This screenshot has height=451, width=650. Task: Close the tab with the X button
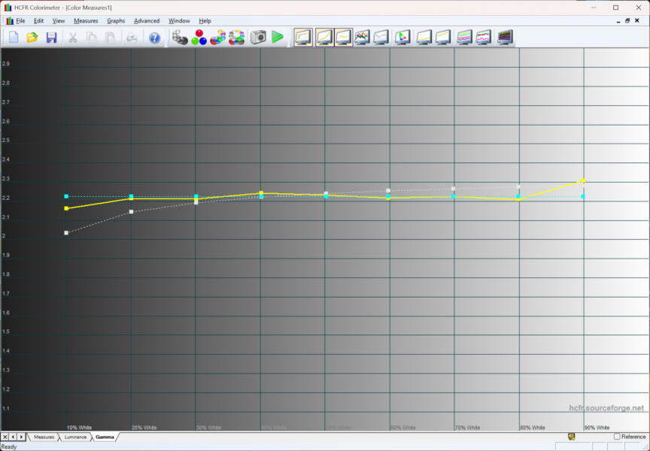(5, 437)
